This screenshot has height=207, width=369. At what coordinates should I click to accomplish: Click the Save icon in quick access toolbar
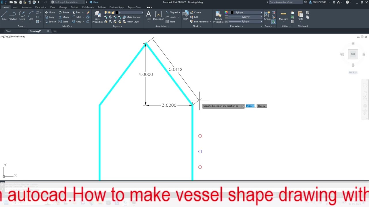[x=20, y=2]
